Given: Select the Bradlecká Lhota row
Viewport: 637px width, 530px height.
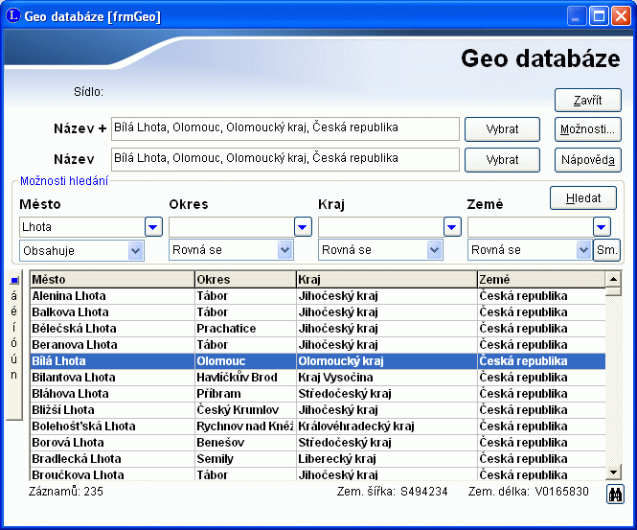Looking at the screenshot, I should (318, 458).
